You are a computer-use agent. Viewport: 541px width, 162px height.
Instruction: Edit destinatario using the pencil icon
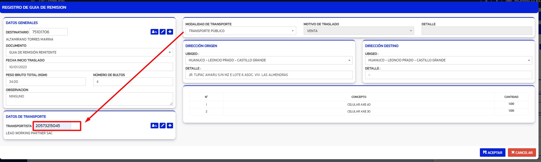162,32
